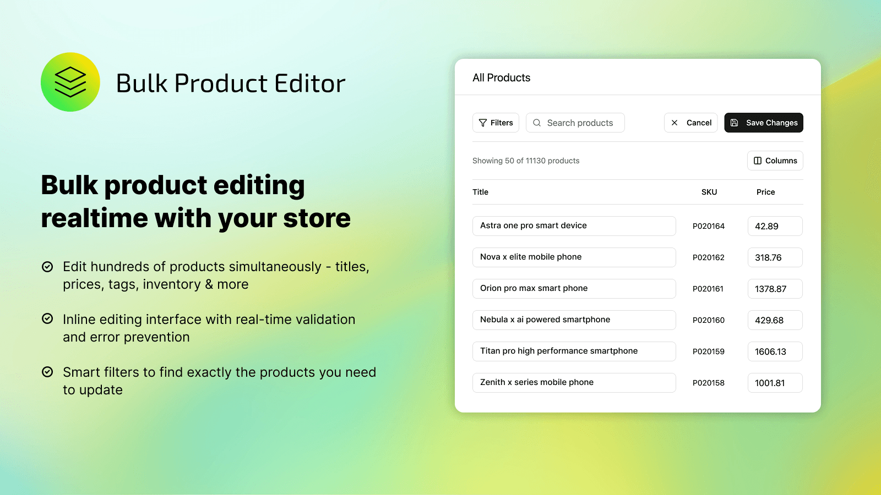Image resolution: width=881 pixels, height=495 pixels.
Task: Open the Columns selector
Action: click(x=775, y=161)
